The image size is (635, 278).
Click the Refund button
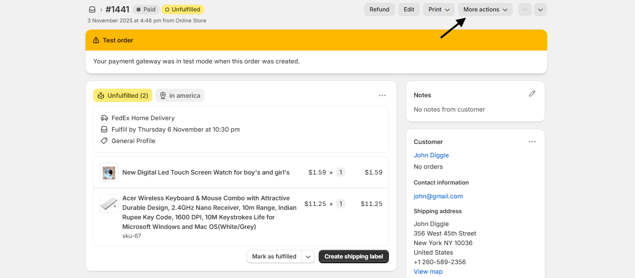(379, 10)
